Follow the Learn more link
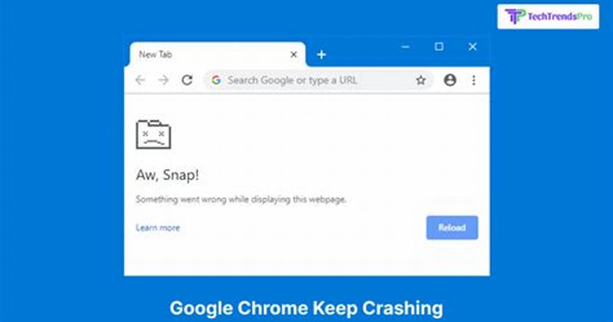The height and width of the screenshot is (322, 613). pyautogui.click(x=158, y=228)
